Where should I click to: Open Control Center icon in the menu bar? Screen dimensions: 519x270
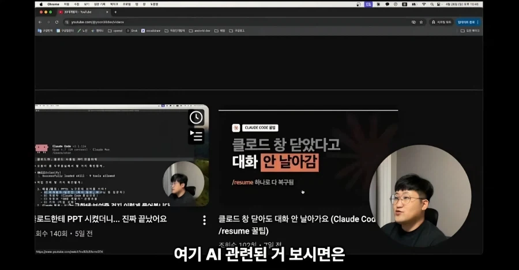tap(439, 4)
